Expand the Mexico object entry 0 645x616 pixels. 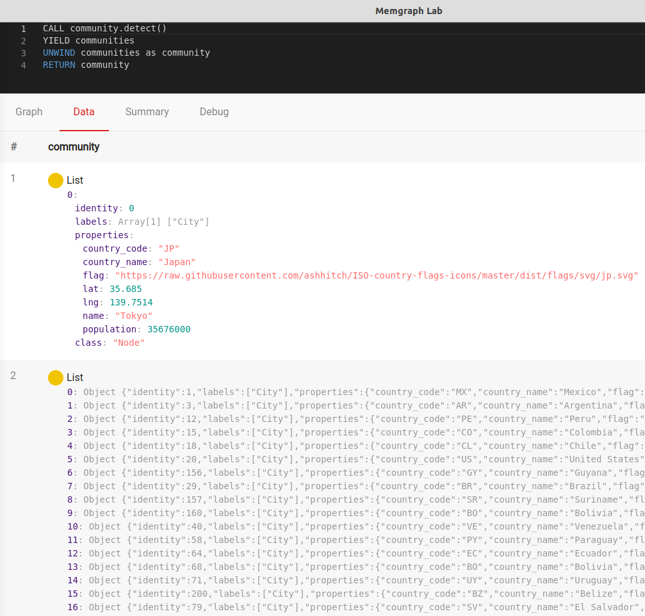pos(356,393)
